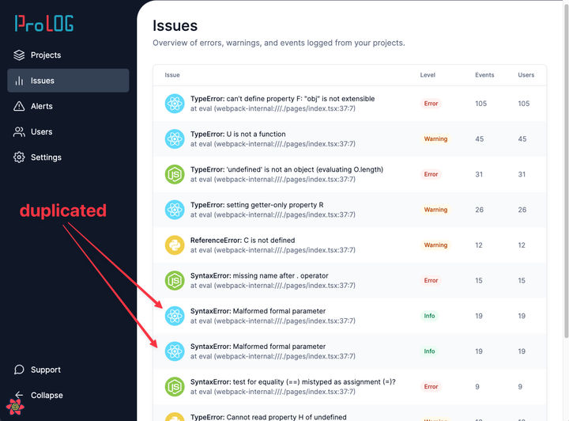Open 'U is not a function' issue
The width and height of the screenshot is (569, 421).
pos(238,135)
